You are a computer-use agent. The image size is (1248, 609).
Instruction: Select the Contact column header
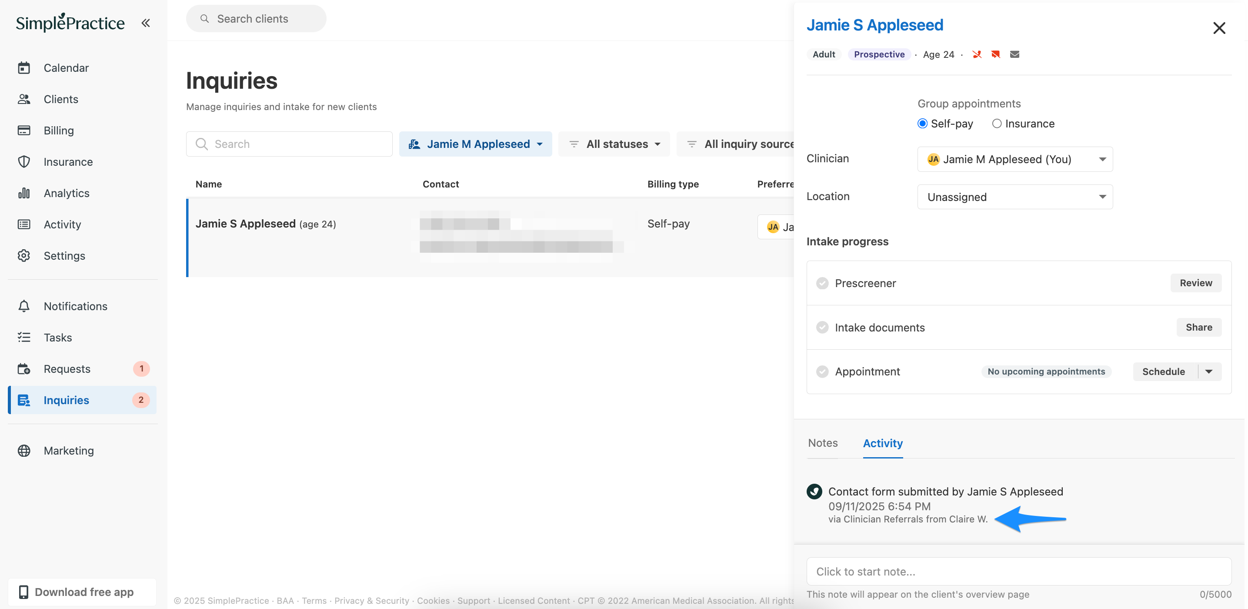[440, 184]
